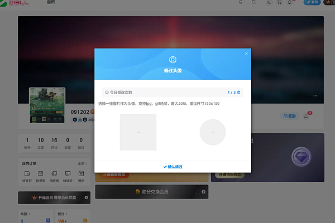
Task: Click 确认修改 to confirm avatar change
Action: click(x=173, y=167)
